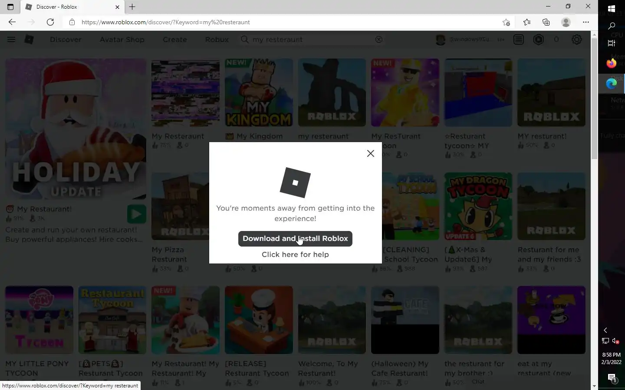
Task: Open Roblox settings gear
Action: [576, 39]
